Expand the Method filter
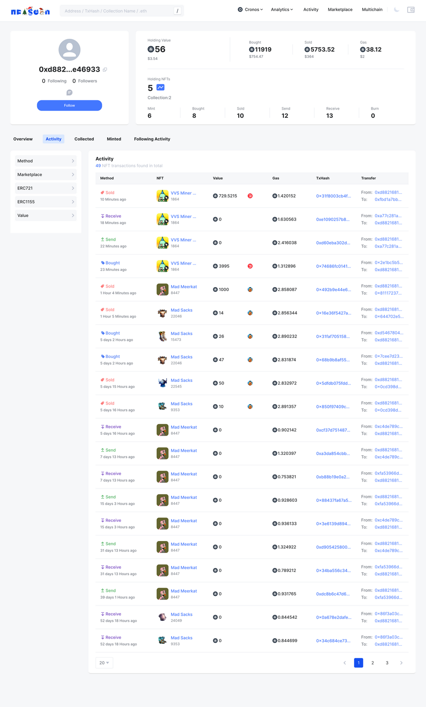The image size is (426, 707). 46,161
